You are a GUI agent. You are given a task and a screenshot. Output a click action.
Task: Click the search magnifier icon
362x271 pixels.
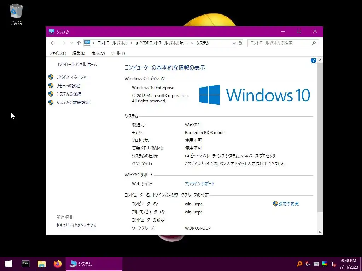pyautogui.click(x=314, y=43)
